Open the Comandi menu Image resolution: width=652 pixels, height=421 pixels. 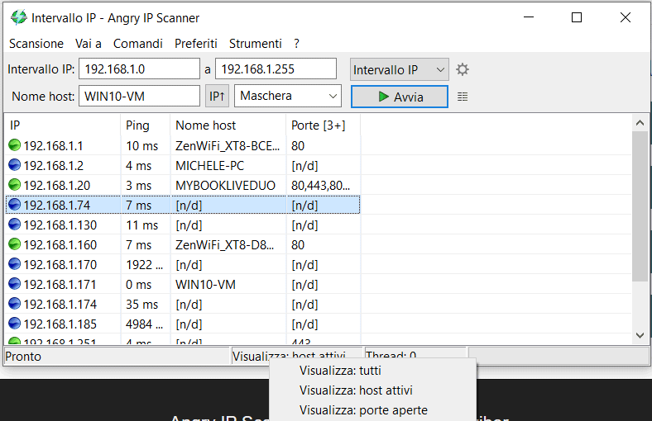pyautogui.click(x=137, y=44)
